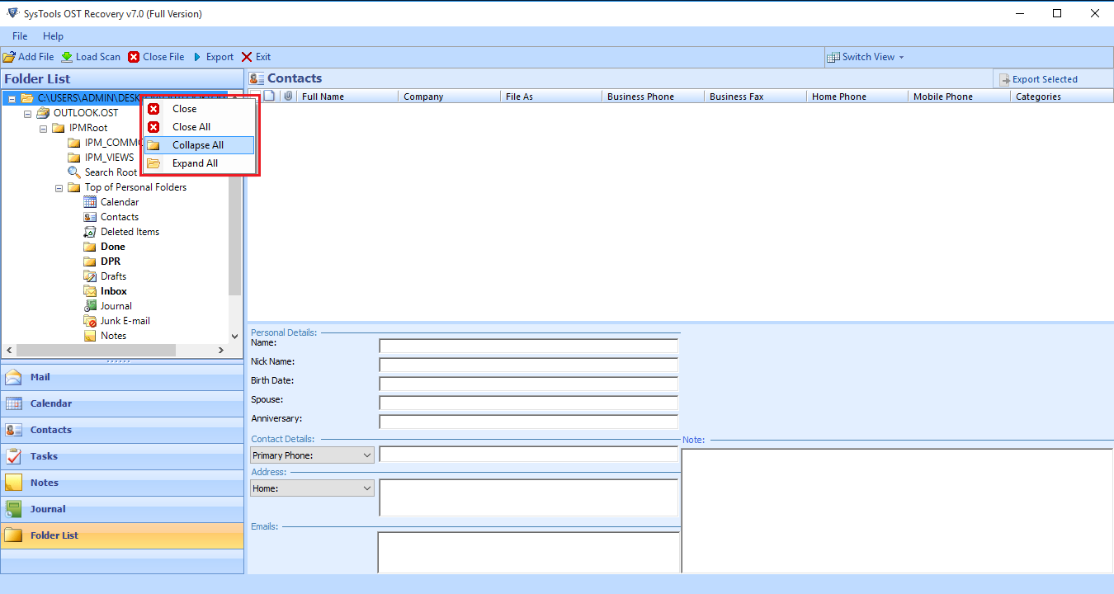Open the Home address dropdown
The image size is (1114, 594).
(312, 488)
